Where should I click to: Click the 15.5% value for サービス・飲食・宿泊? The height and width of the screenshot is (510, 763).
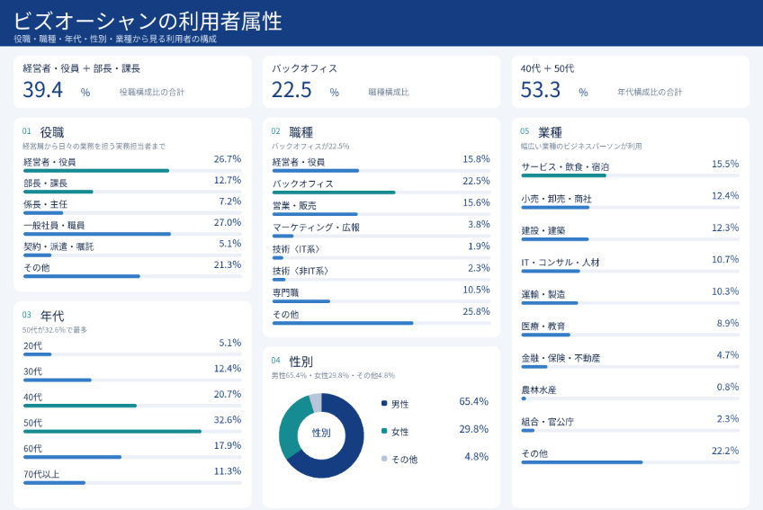tap(725, 164)
